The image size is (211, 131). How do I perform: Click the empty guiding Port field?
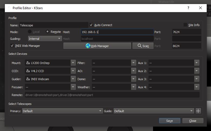point(186,39)
